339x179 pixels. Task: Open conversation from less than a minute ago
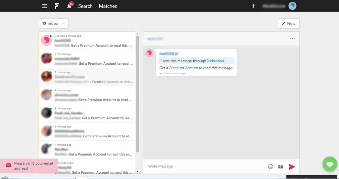[x=87, y=41]
